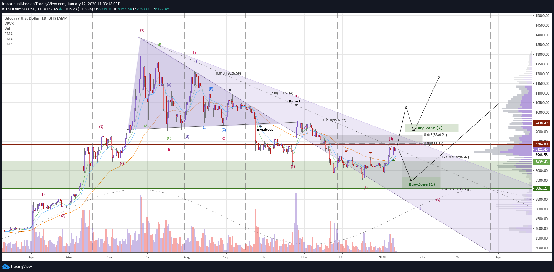
Task: Click the green 7439.43 price label
Action: (x=542, y=162)
